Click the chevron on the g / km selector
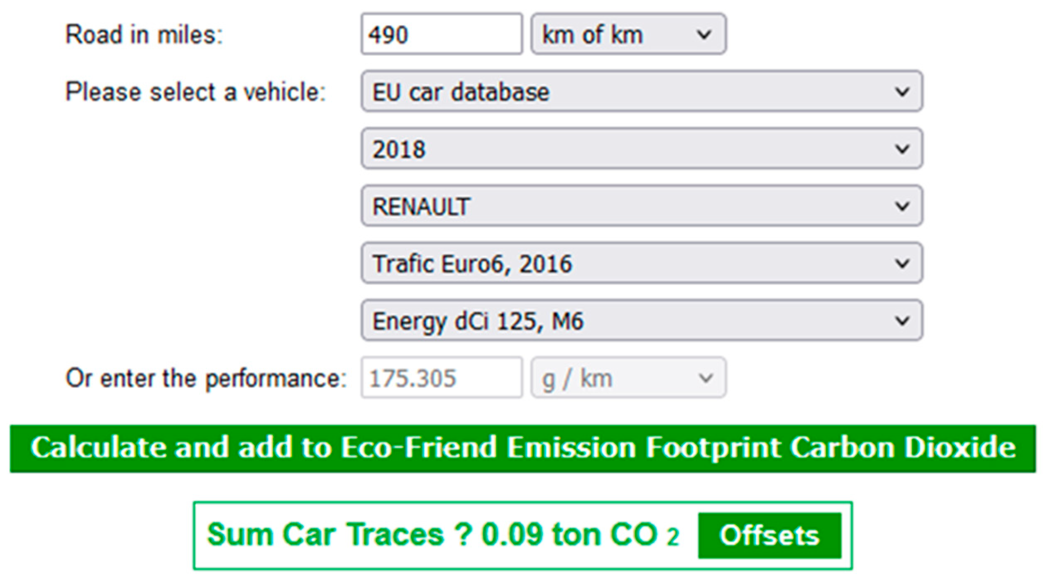Viewport: 1045px width, 582px height. (706, 378)
